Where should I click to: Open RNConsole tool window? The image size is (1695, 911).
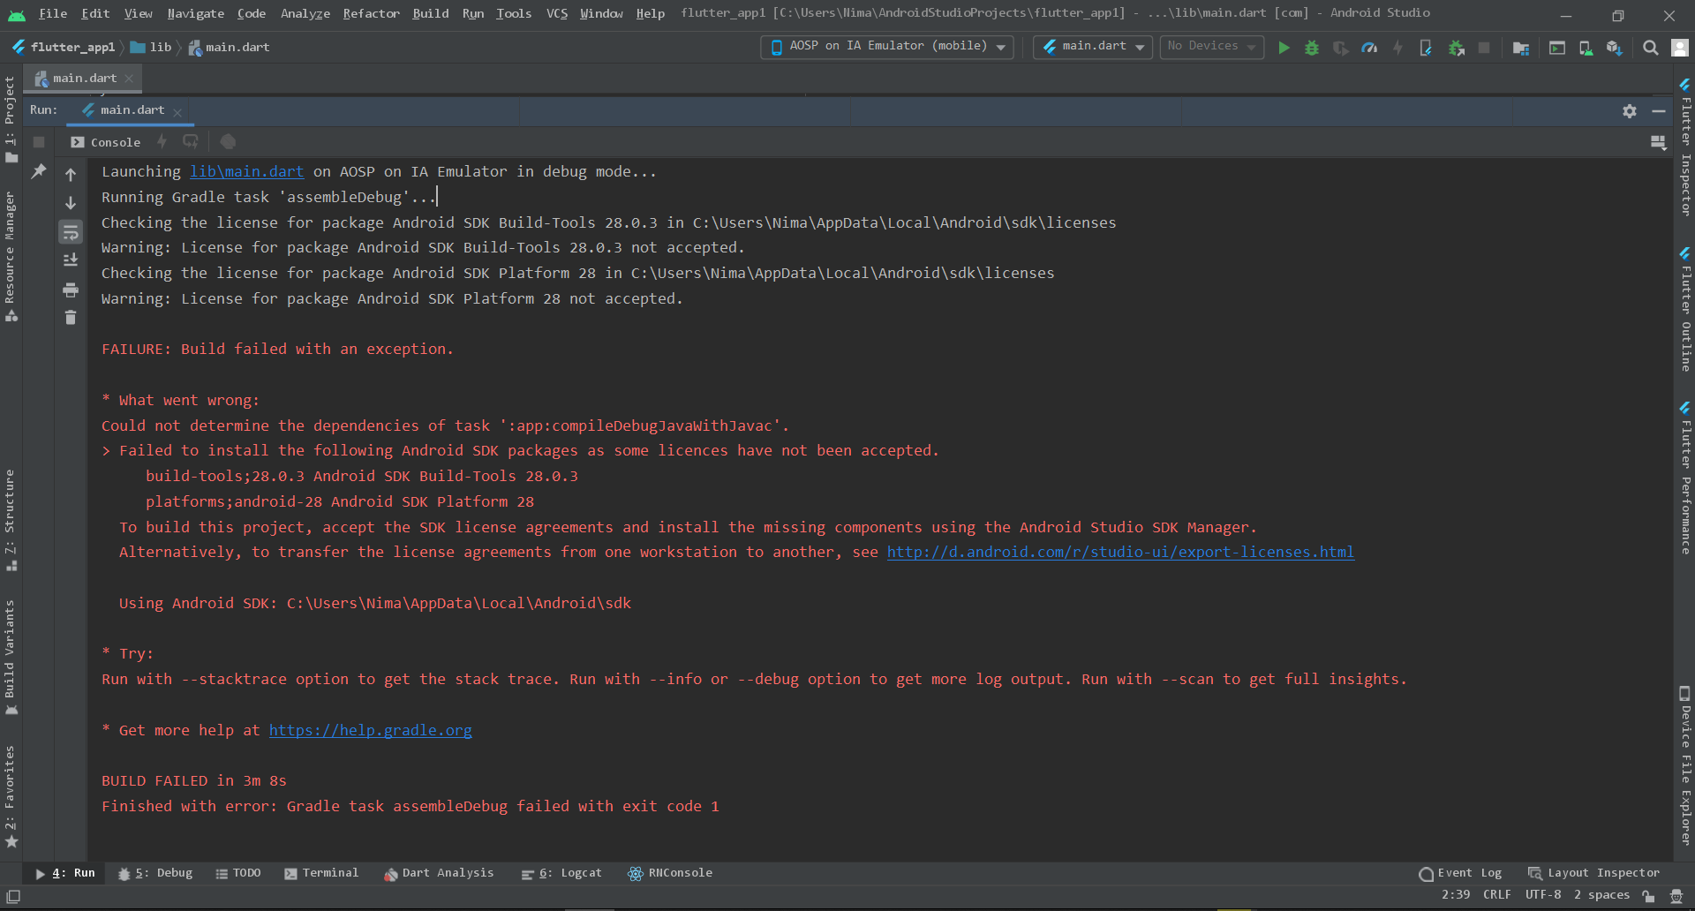670,873
